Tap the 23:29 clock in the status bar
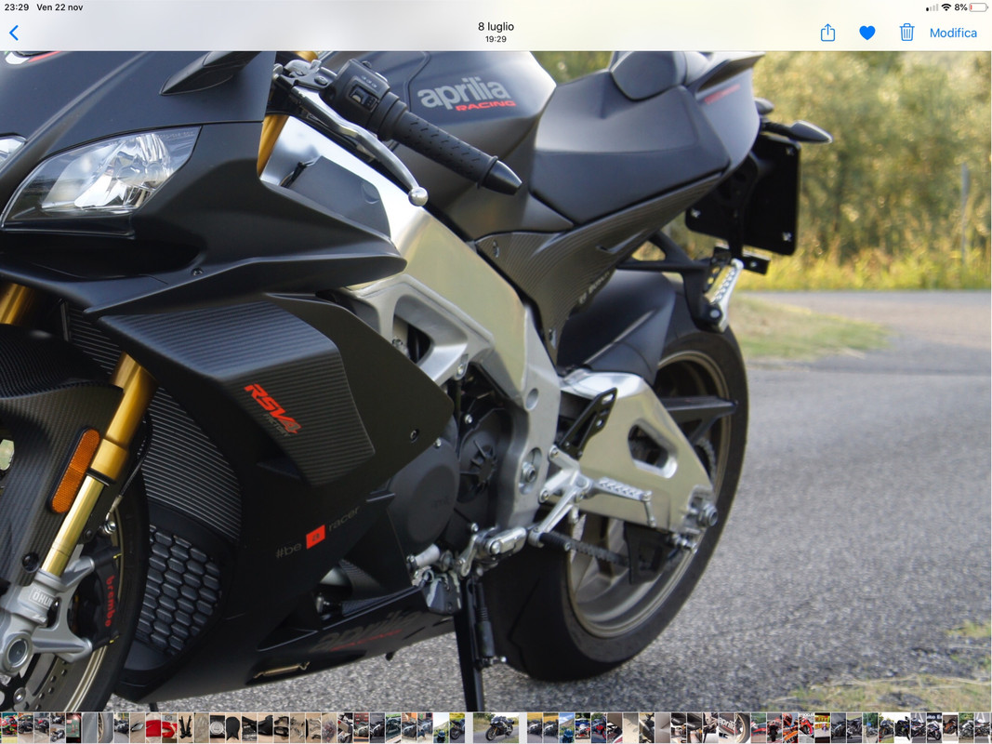This screenshot has height=744, width=992. tap(17, 7)
